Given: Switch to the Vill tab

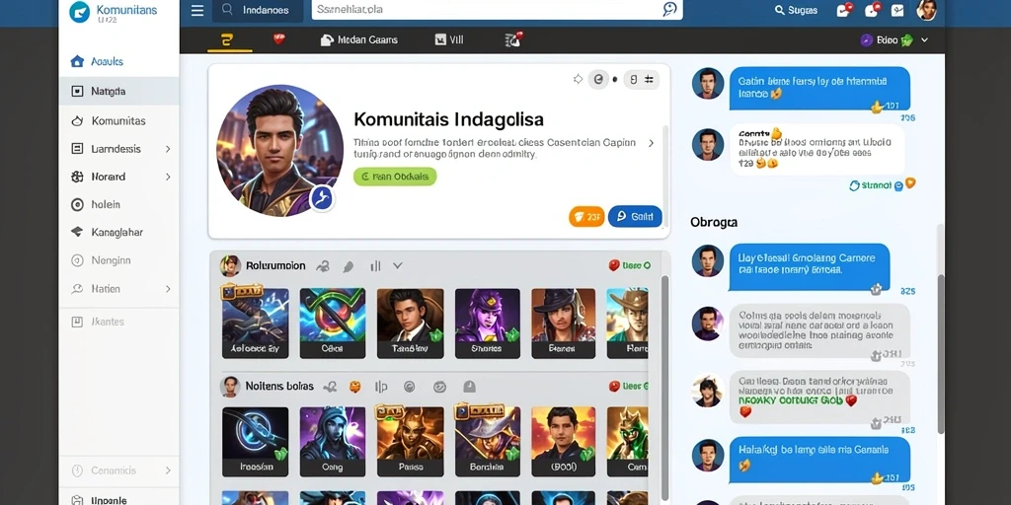Looking at the screenshot, I should click(x=449, y=39).
